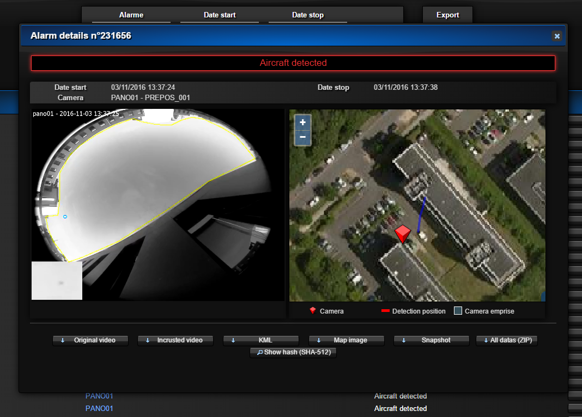
Task: Click the panoramic fisheye camera image
Action: (157, 205)
